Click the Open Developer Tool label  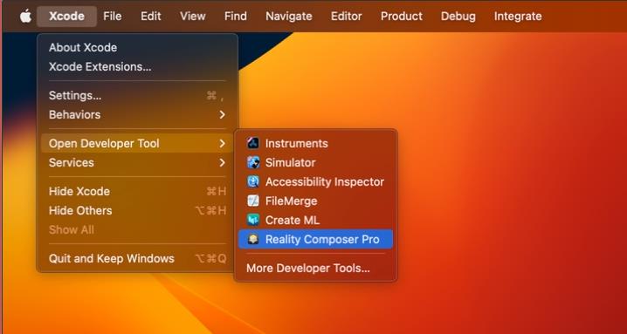click(x=104, y=143)
